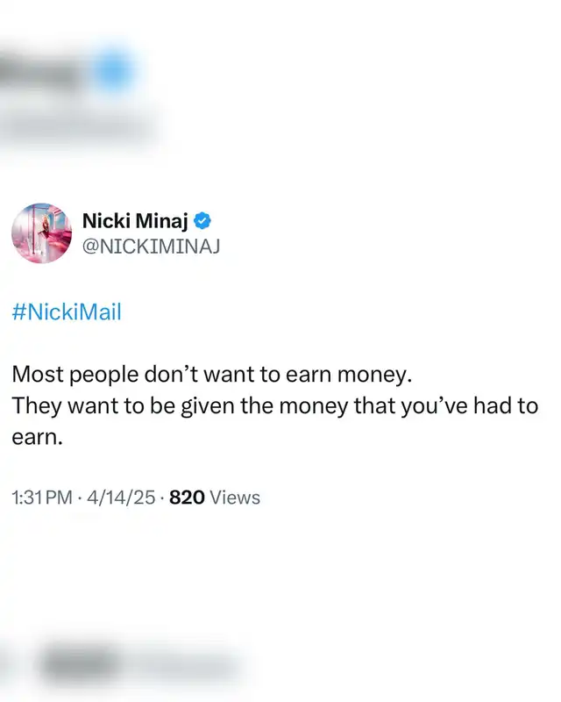Screen dimensions: 561x702
Task: Click the last word 'earn.' of the tweet
Action: click(x=37, y=437)
